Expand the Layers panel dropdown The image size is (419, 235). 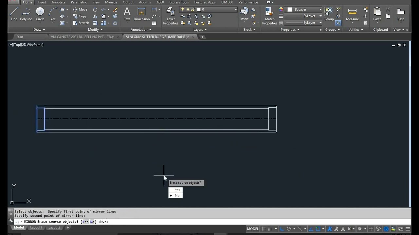[200, 30]
